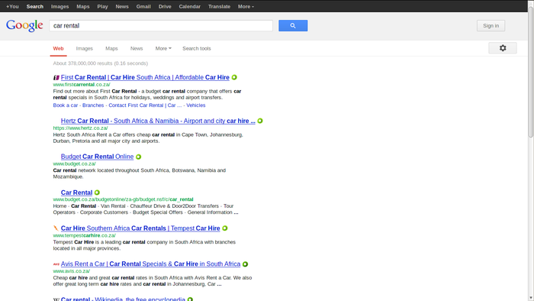The width and height of the screenshot is (534, 301).
Task: Click green rating circle beside First Car Rental
Action: 234,77
